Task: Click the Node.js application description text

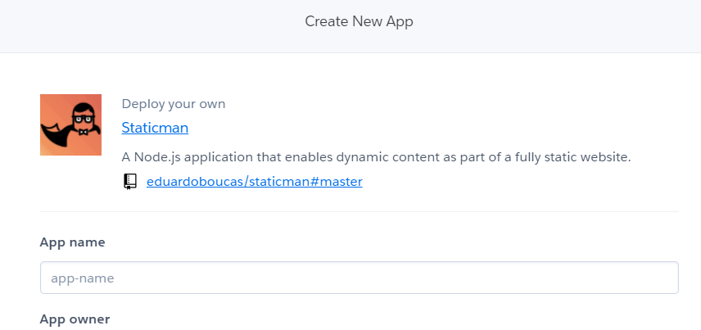Action: pos(376,157)
